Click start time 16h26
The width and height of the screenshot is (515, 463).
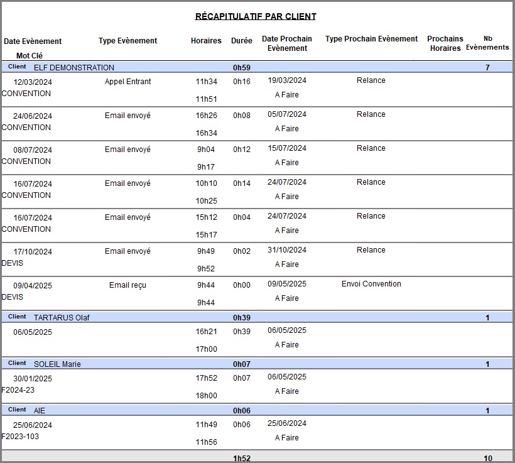pos(206,116)
